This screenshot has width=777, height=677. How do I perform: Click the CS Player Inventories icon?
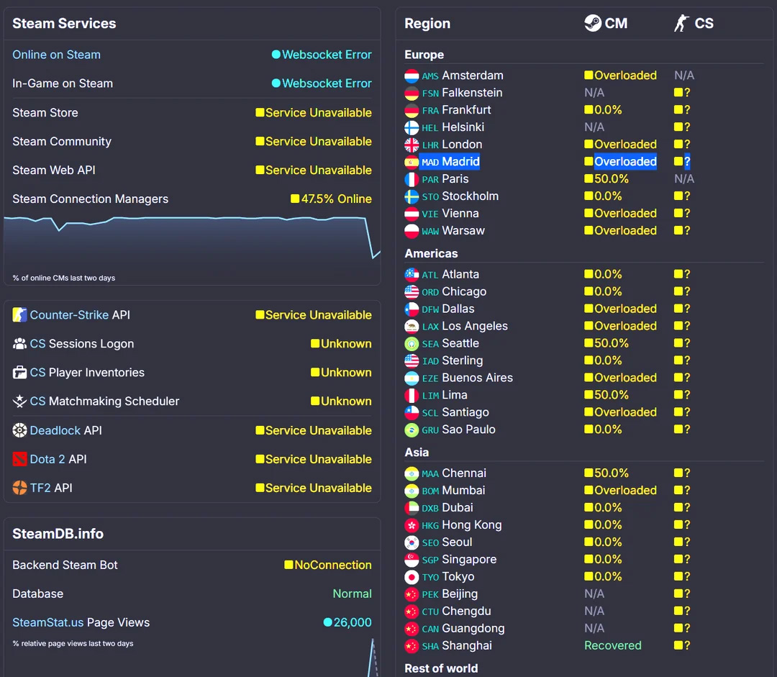(x=19, y=373)
